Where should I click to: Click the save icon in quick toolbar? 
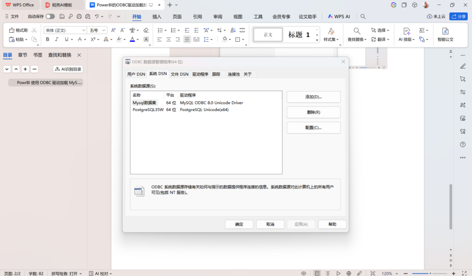point(62,17)
